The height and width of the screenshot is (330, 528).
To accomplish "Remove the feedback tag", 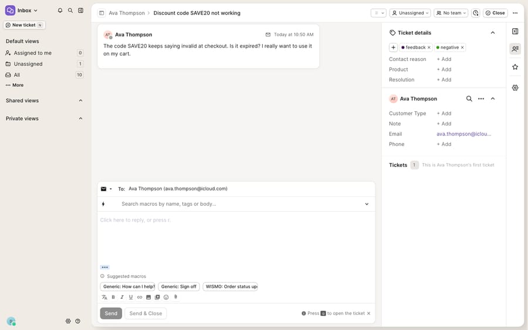I will [x=429, y=47].
